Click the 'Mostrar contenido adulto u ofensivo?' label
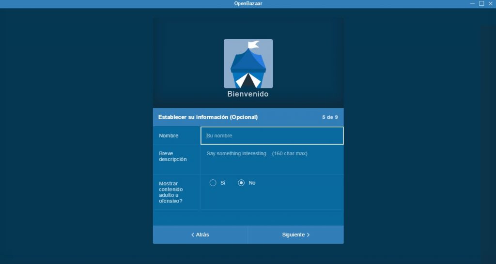 pos(171,192)
